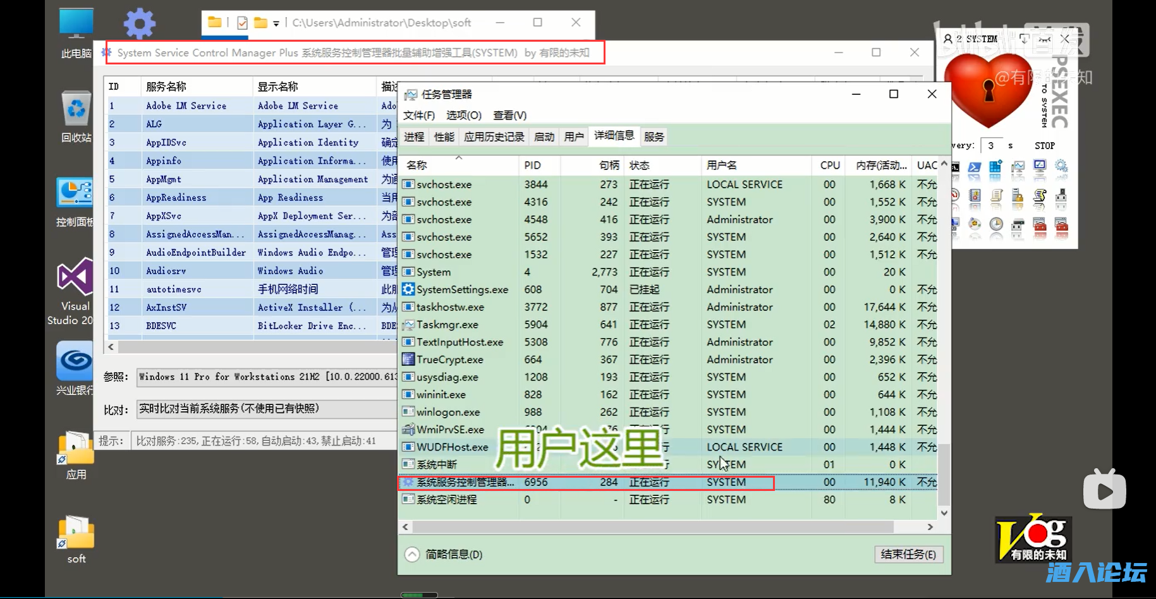The height and width of the screenshot is (599, 1156).
Task: Launch the PowerShell icon in PSEXEC panel
Action: 975,167
